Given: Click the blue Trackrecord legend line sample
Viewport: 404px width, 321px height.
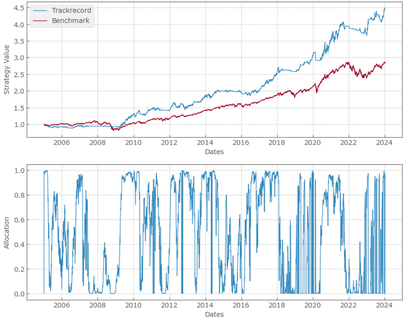Looking at the screenshot, I should (x=40, y=11).
